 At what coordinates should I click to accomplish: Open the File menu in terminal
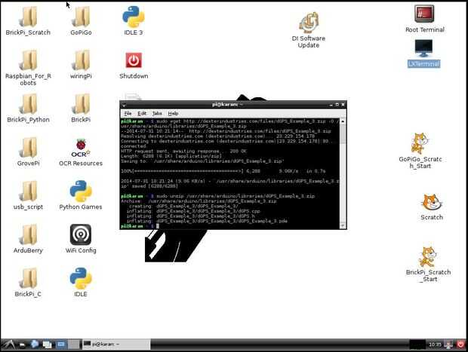128,113
